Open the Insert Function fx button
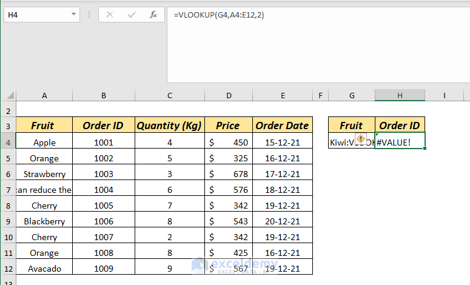Screen dimensions: 470x285 tap(153, 15)
